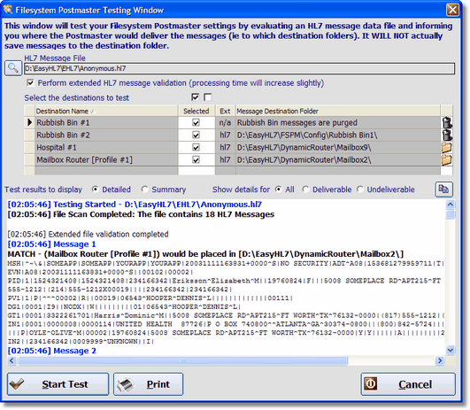Click the Start Test button
This screenshot has width=470, height=410.
[58, 384]
